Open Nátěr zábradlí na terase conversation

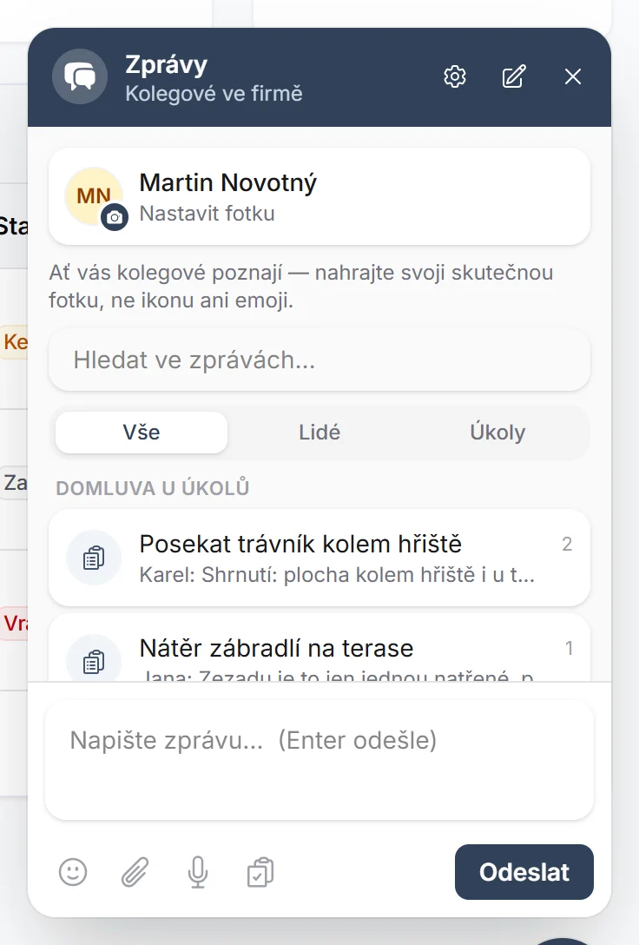[x=319, y=649]
